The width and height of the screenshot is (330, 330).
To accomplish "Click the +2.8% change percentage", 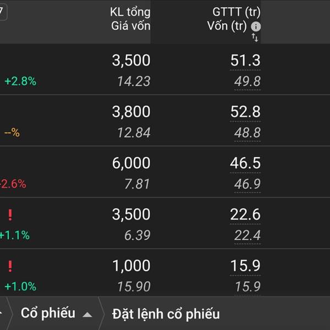I will click(x=20, y=81).
